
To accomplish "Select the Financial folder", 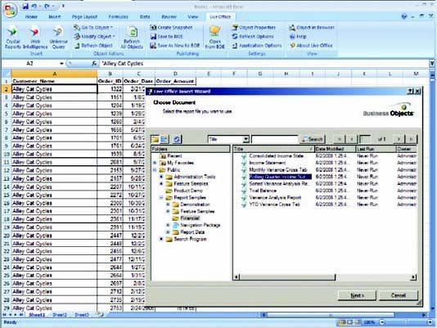I will [190, 218].
